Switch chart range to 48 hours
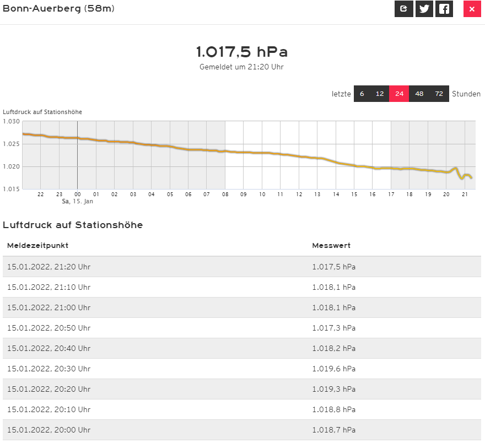485x443 pixels. pos(419,94)
